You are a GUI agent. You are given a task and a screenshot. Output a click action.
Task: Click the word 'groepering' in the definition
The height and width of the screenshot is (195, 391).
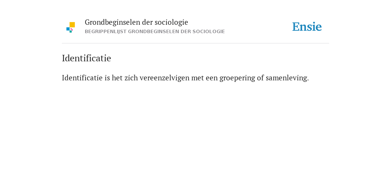(237, 78)
